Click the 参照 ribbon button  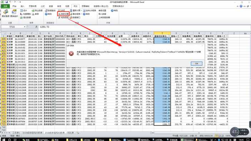[35, 14]
